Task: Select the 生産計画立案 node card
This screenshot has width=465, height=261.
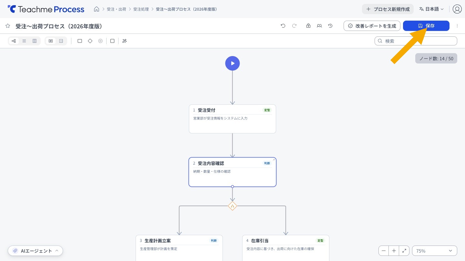Action: pyautogui.click(x=179, y=248)
